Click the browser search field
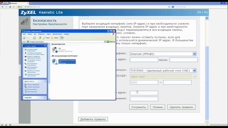This screenshot has width=228, height=128. click(x=200, y=7)
